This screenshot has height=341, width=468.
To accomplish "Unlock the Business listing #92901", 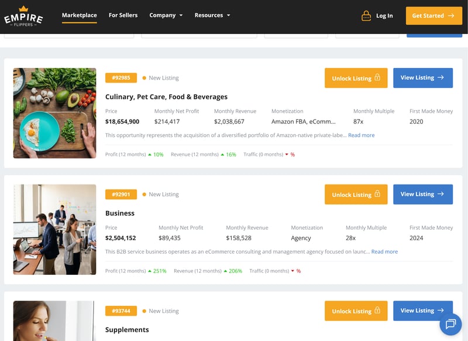I will click(x=356, y=195).
